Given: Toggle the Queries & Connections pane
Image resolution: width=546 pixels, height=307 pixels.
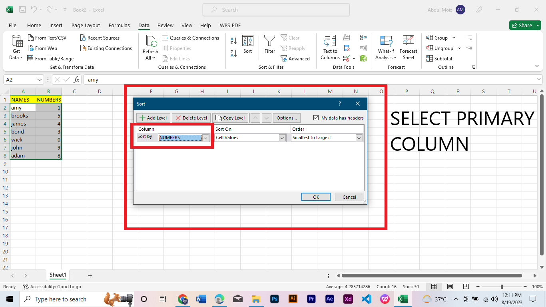Looking at the screenshot, I should 191,38.
